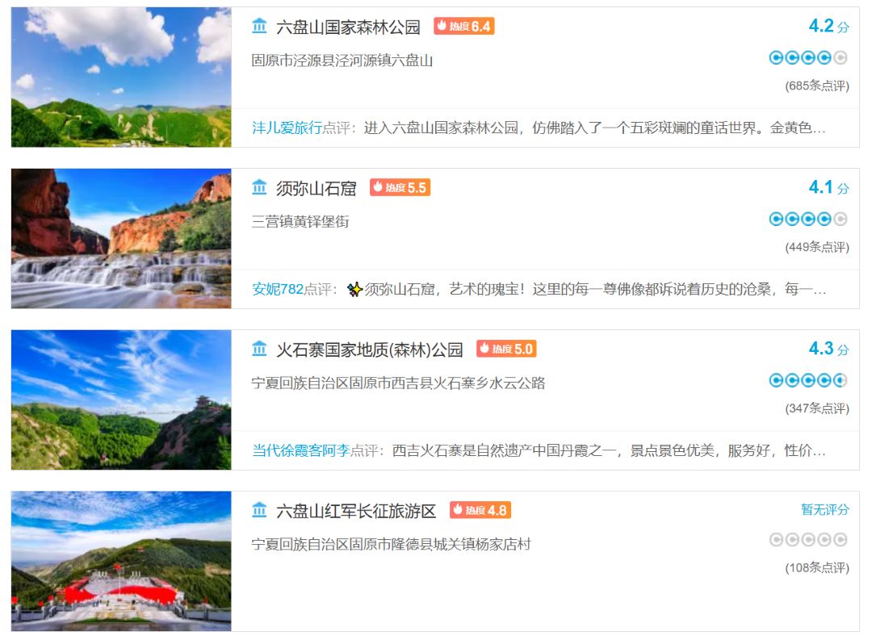This screenshot has width=872, height=636.
Task: Click the 热度 4.8 flame badge
Action: pyautogui.click(x=480, y=510)
